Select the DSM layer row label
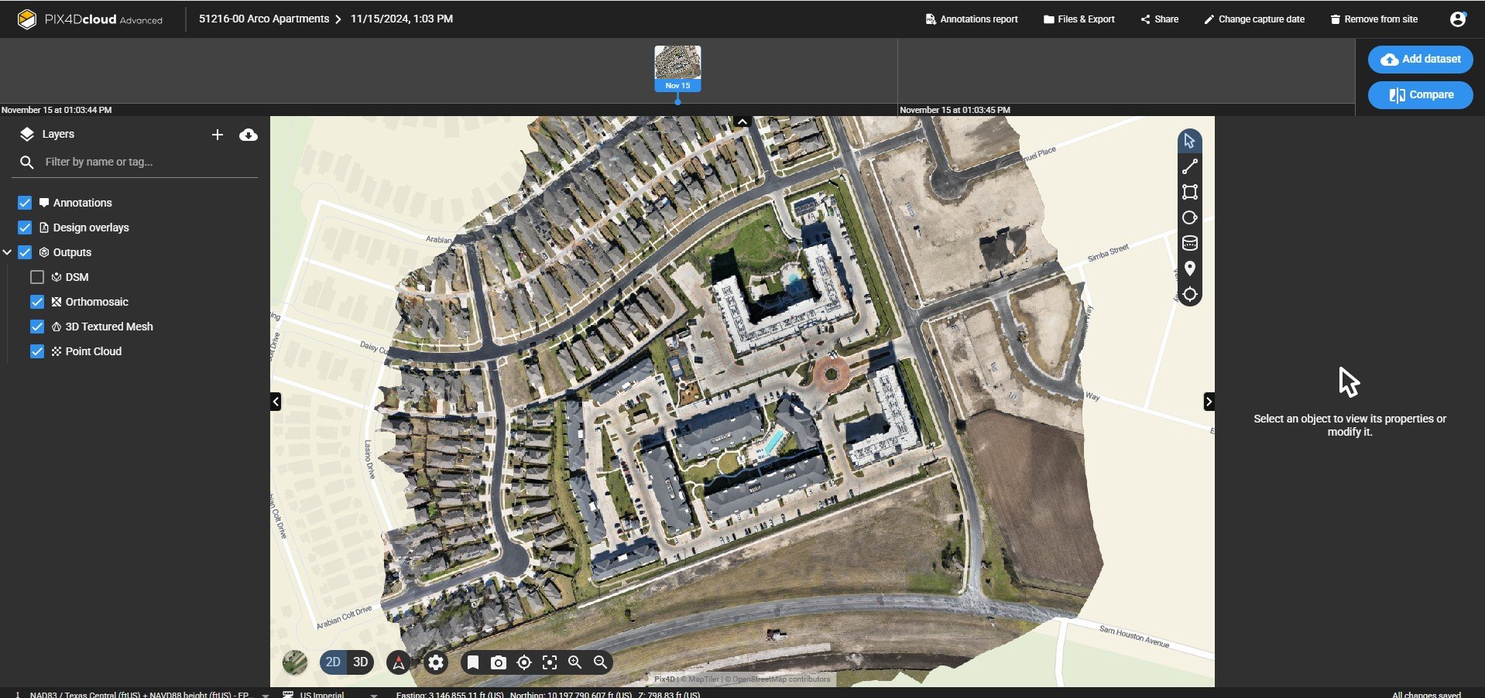This screenshot has width=1485, height=698. (77, 277)
